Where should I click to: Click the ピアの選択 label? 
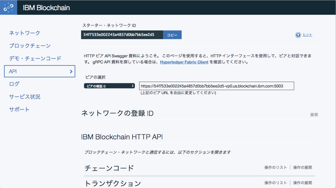[95, 77]
